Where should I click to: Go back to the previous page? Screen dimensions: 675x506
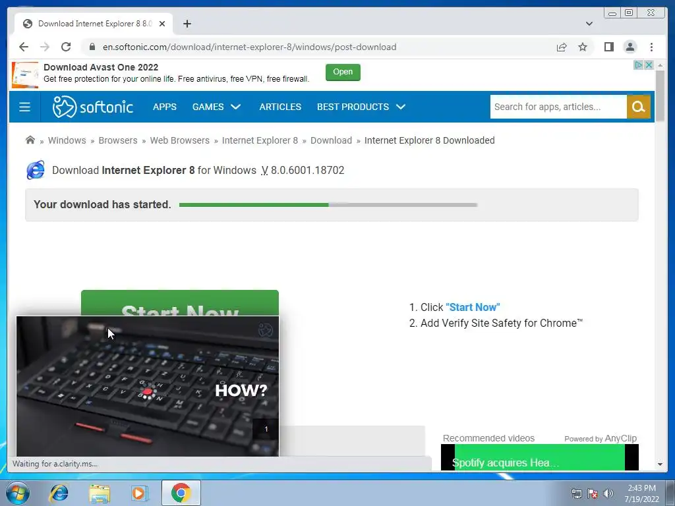(24, 47)
